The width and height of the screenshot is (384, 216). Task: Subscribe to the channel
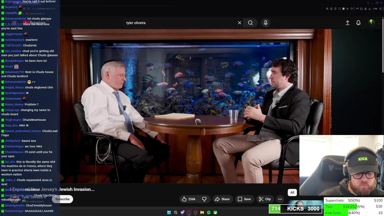[62, 199]
